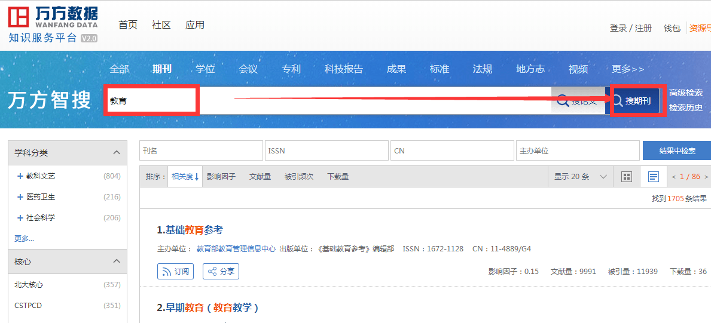Image resolution: width=711 pixels, height=323 pixels.
Task: Switch to list view icon
Action: (x=654, y=177)
